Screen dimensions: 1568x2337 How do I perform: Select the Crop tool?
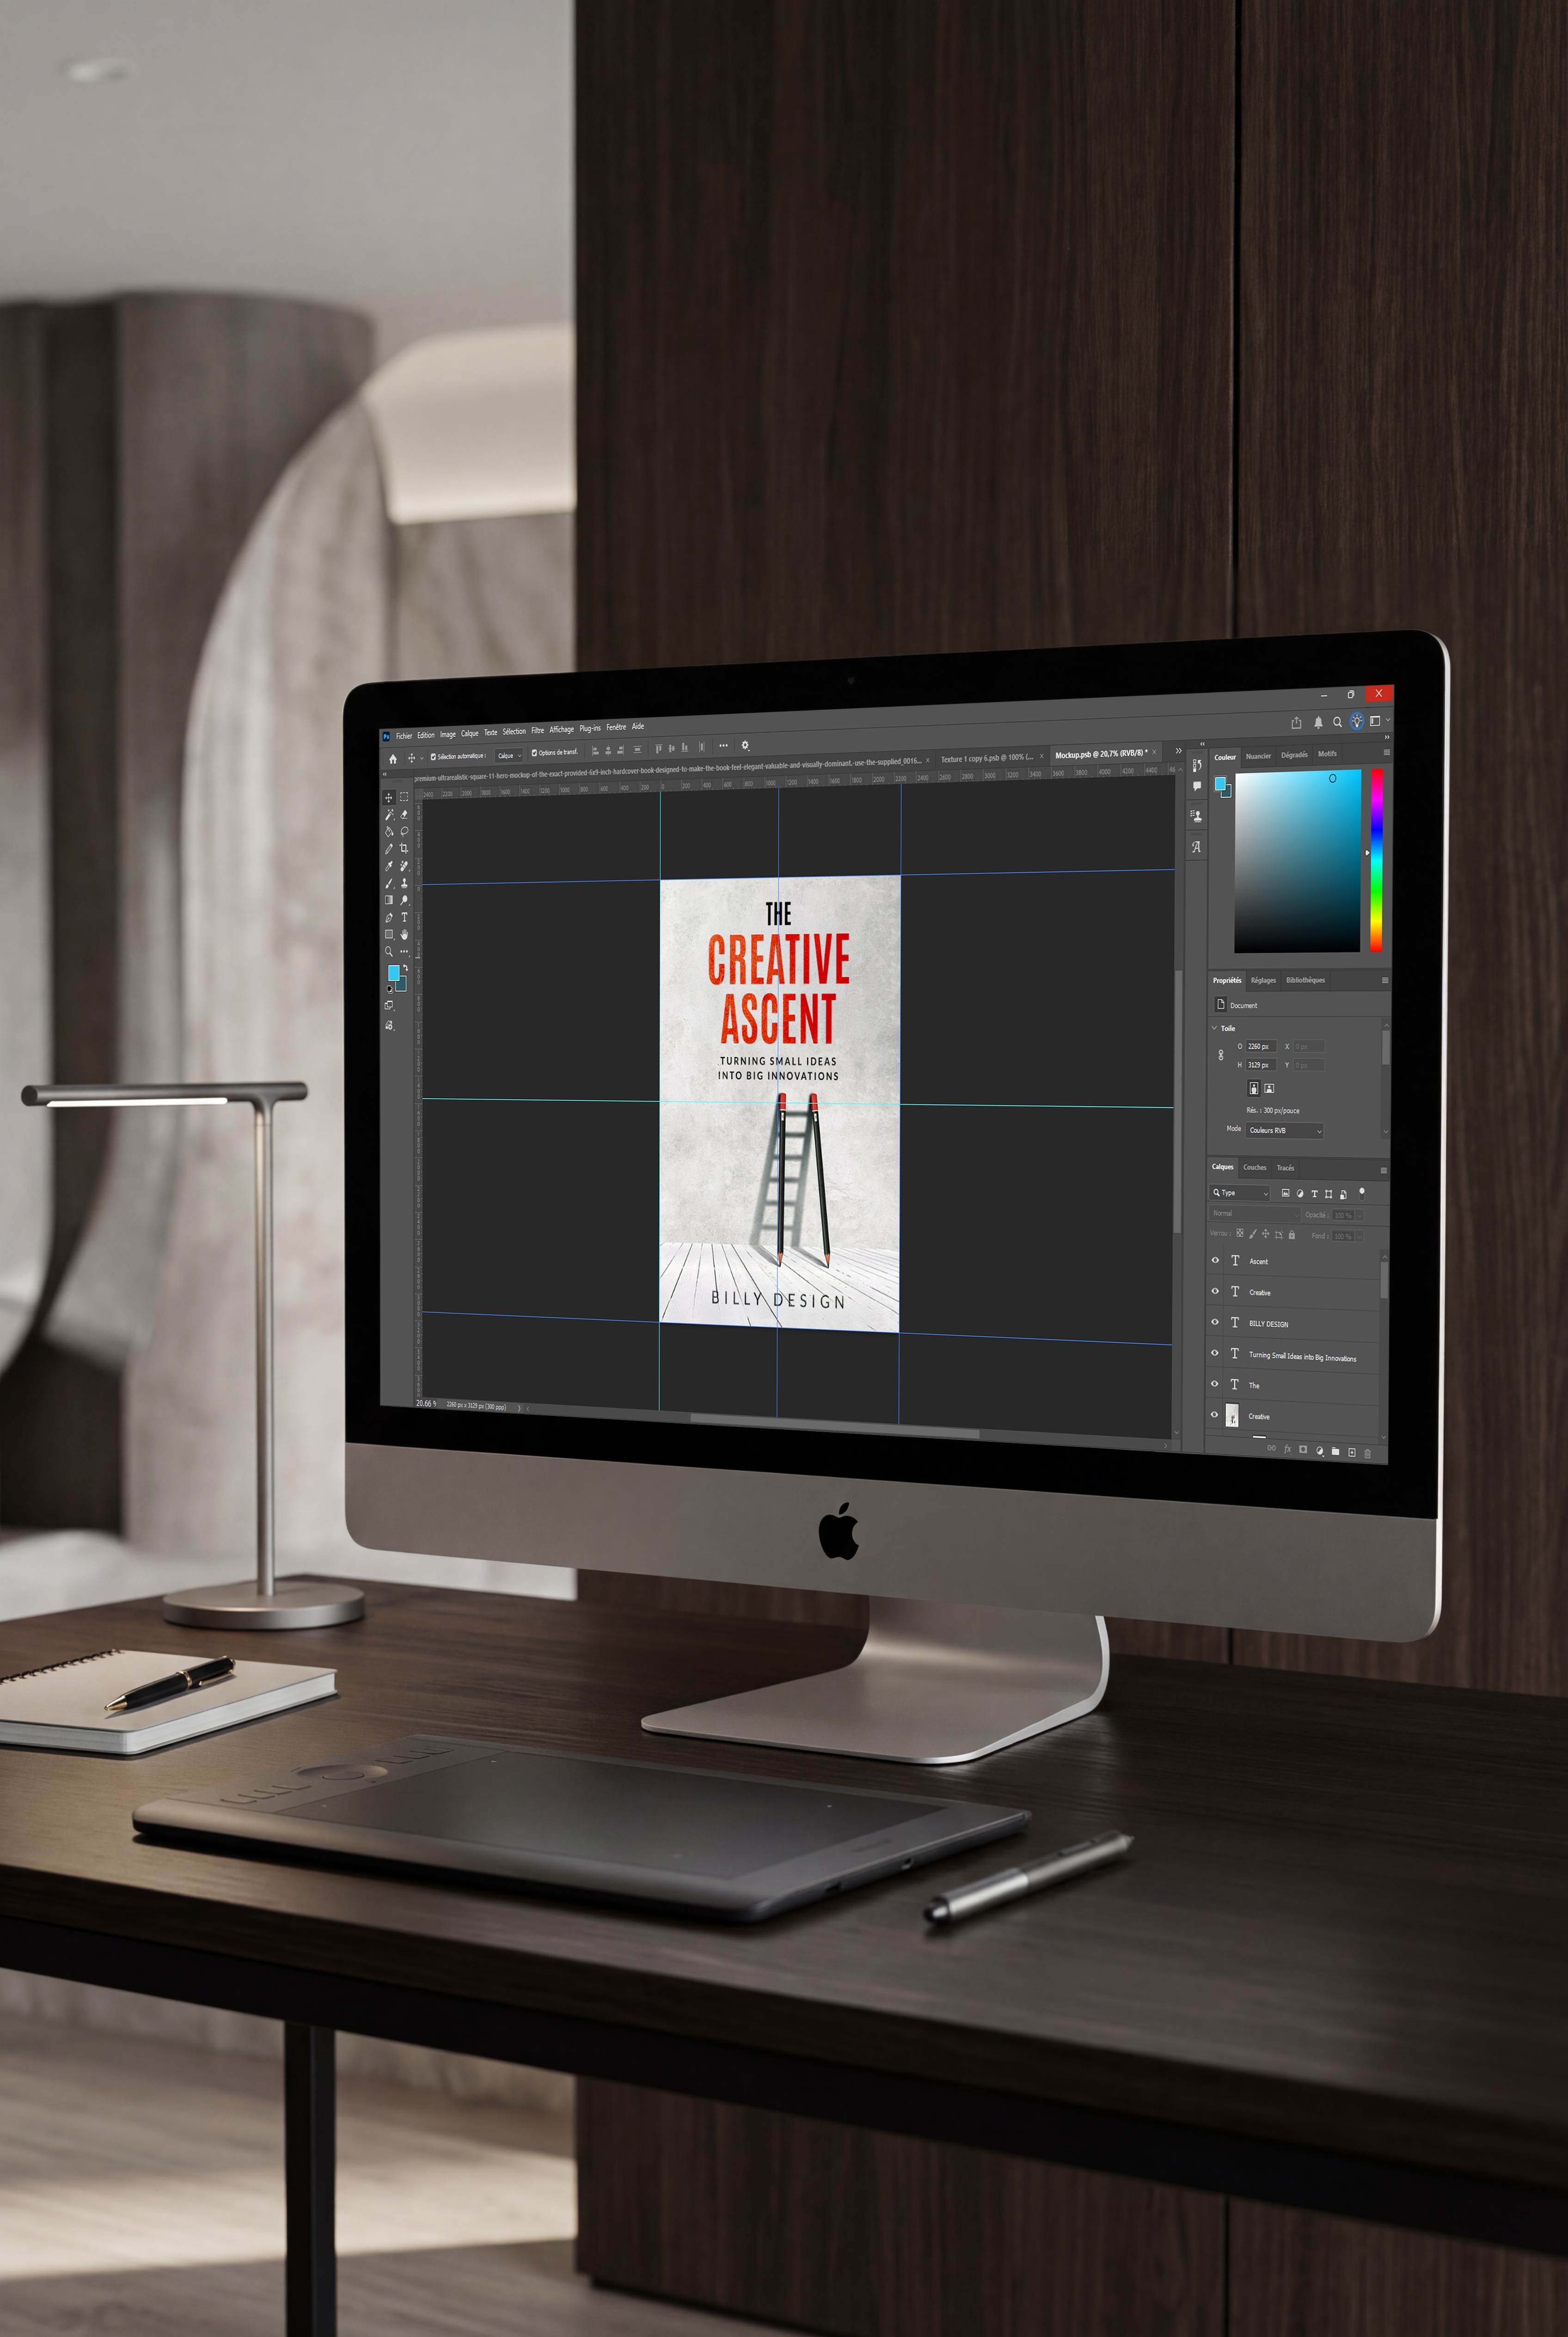(x=404, y=849)
